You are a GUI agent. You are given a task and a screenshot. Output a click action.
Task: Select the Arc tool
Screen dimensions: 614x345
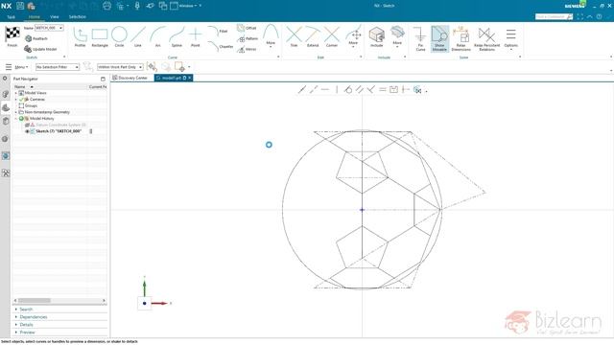157,37
